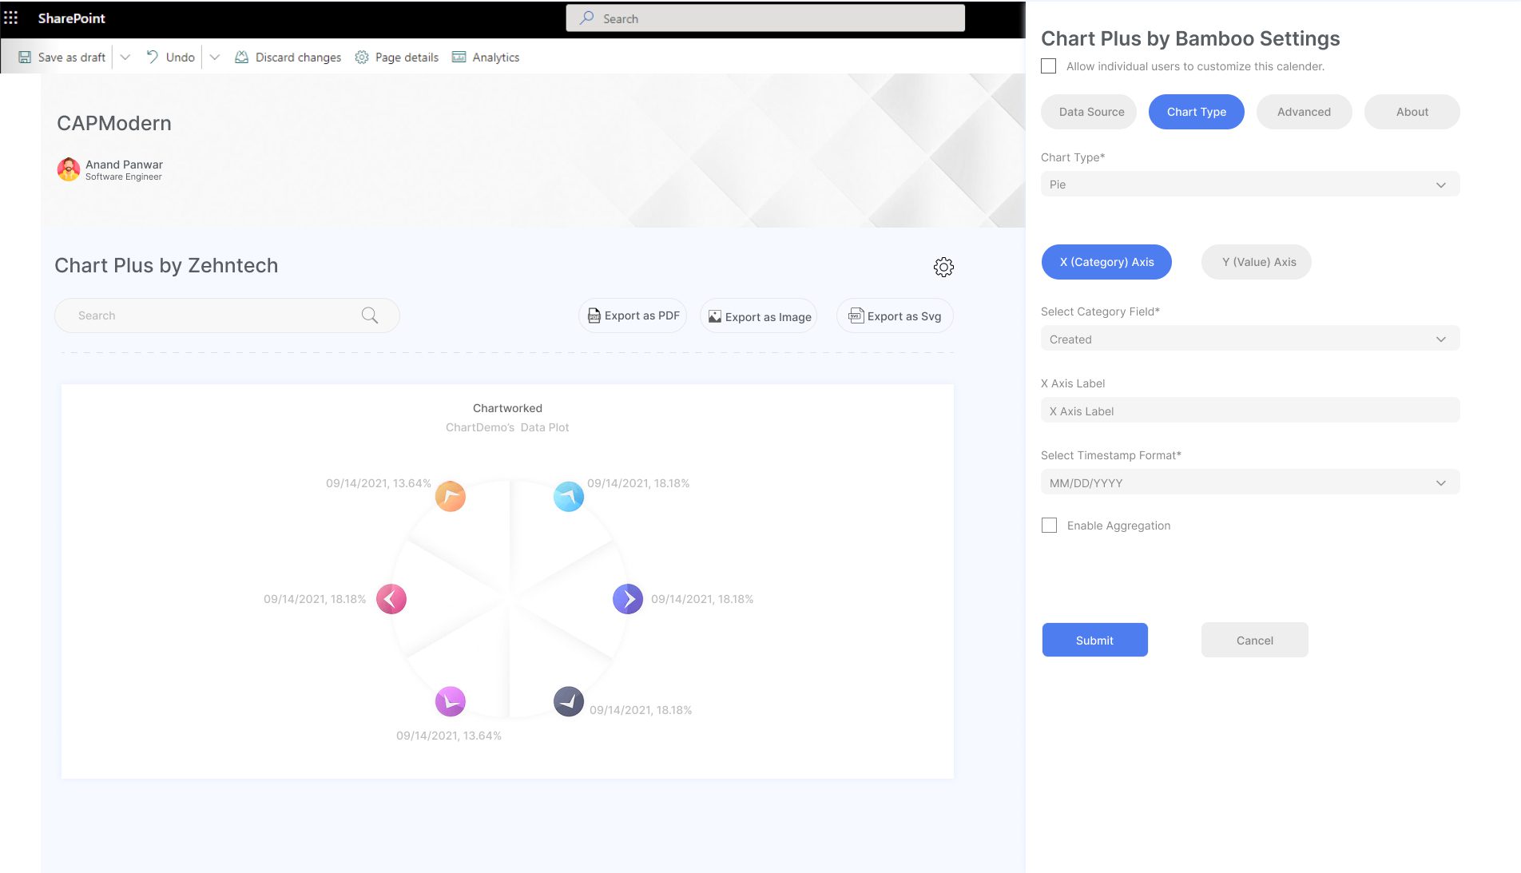
Task: Open the SharePoint app launcher grid
Action: [11, 18]
